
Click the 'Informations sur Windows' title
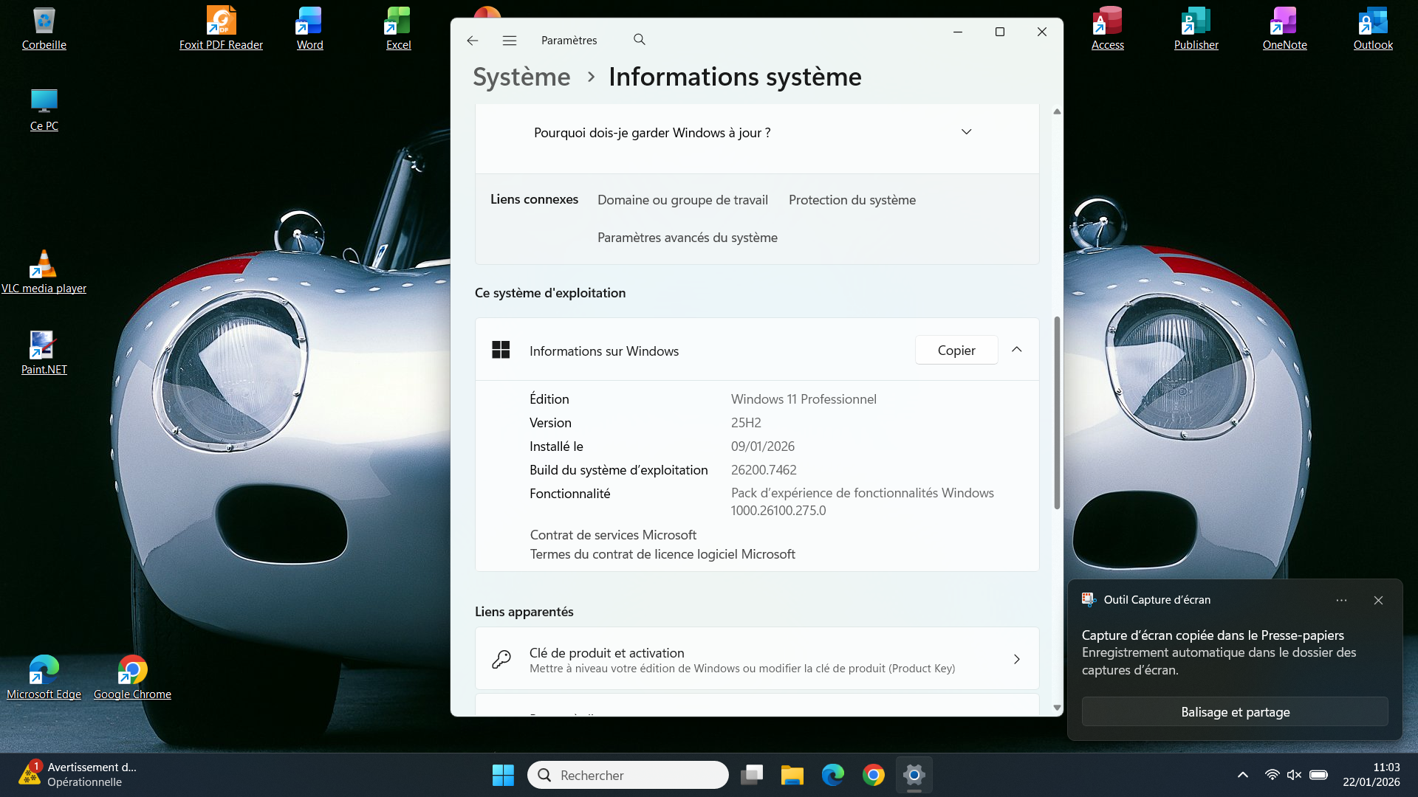604,351
